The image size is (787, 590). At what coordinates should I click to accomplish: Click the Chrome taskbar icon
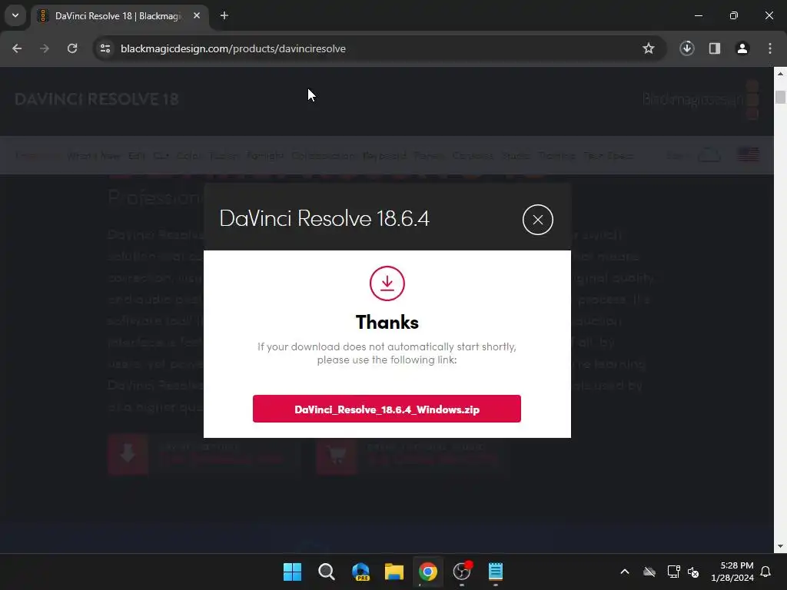tap(428, 572)
